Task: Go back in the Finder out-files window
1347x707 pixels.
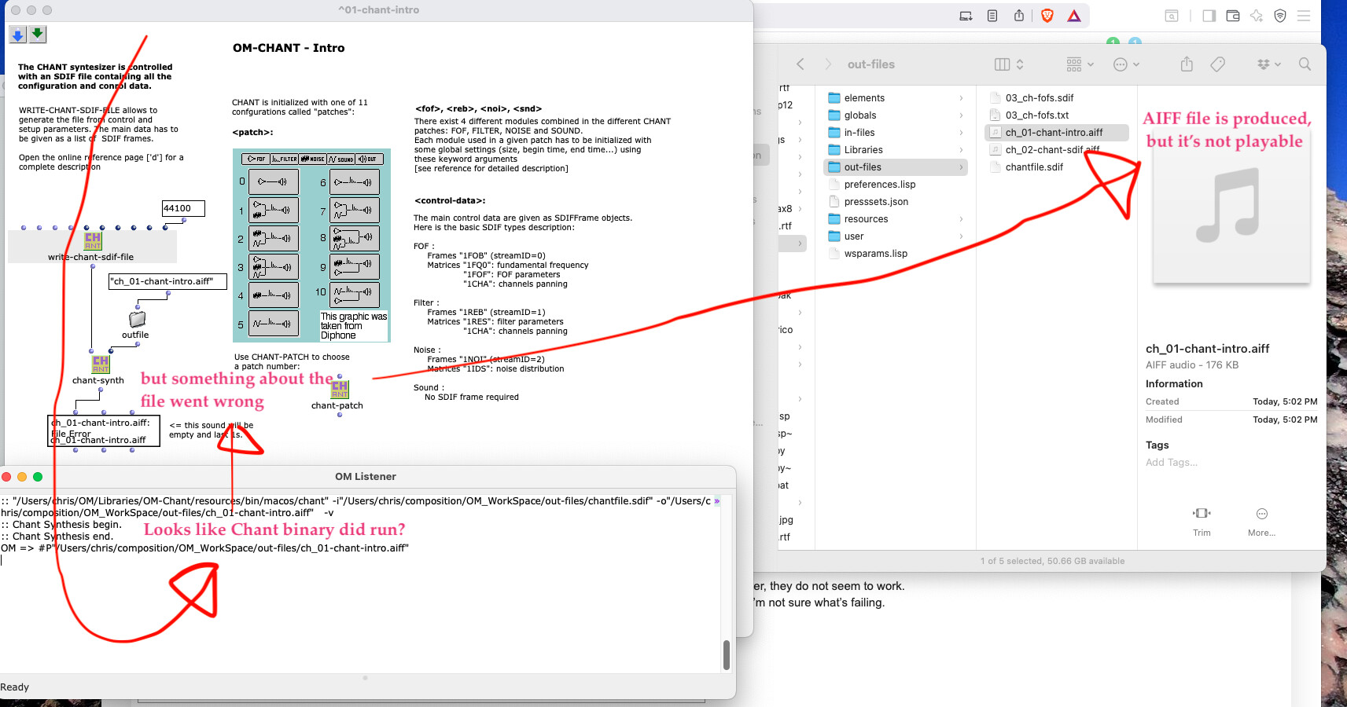Action: [x=800, y=64]
